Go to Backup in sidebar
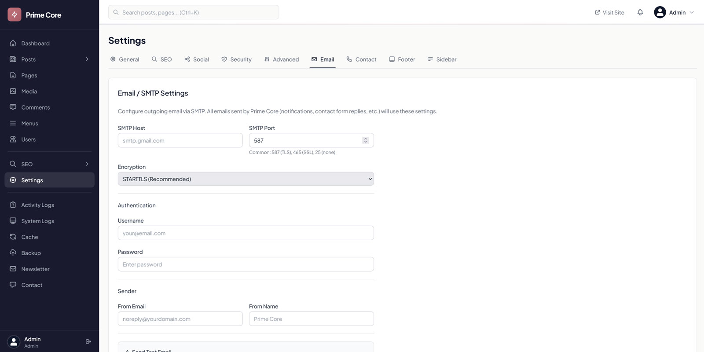 pos(31,253)
